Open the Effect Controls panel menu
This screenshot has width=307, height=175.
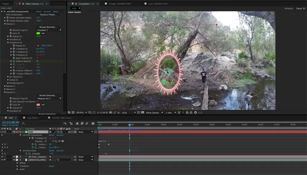point(47,4)
